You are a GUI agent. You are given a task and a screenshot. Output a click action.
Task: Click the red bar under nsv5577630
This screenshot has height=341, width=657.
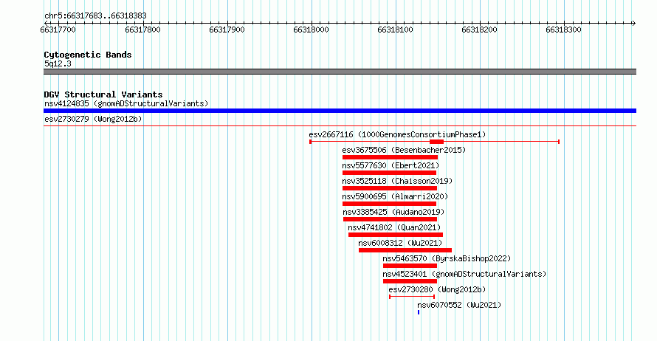pyautogui.click(x=389, y=173)
